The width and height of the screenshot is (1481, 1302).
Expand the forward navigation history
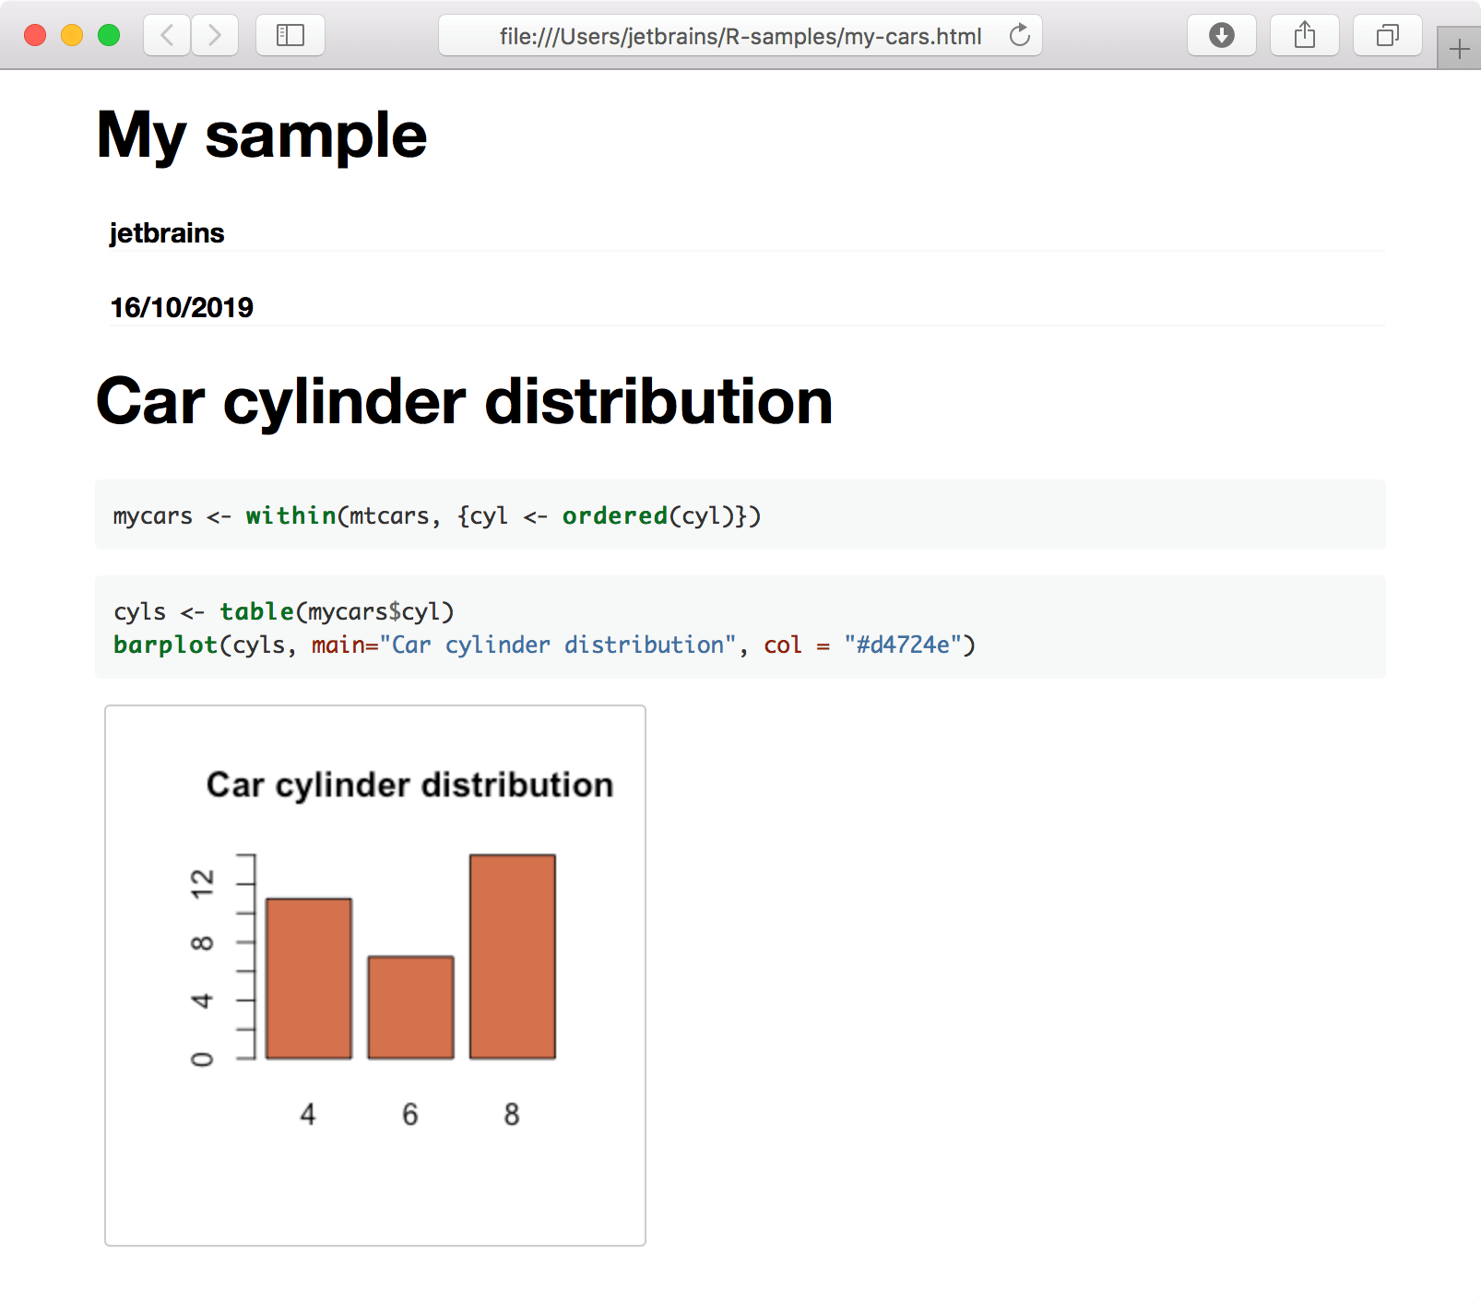point(216,35)
